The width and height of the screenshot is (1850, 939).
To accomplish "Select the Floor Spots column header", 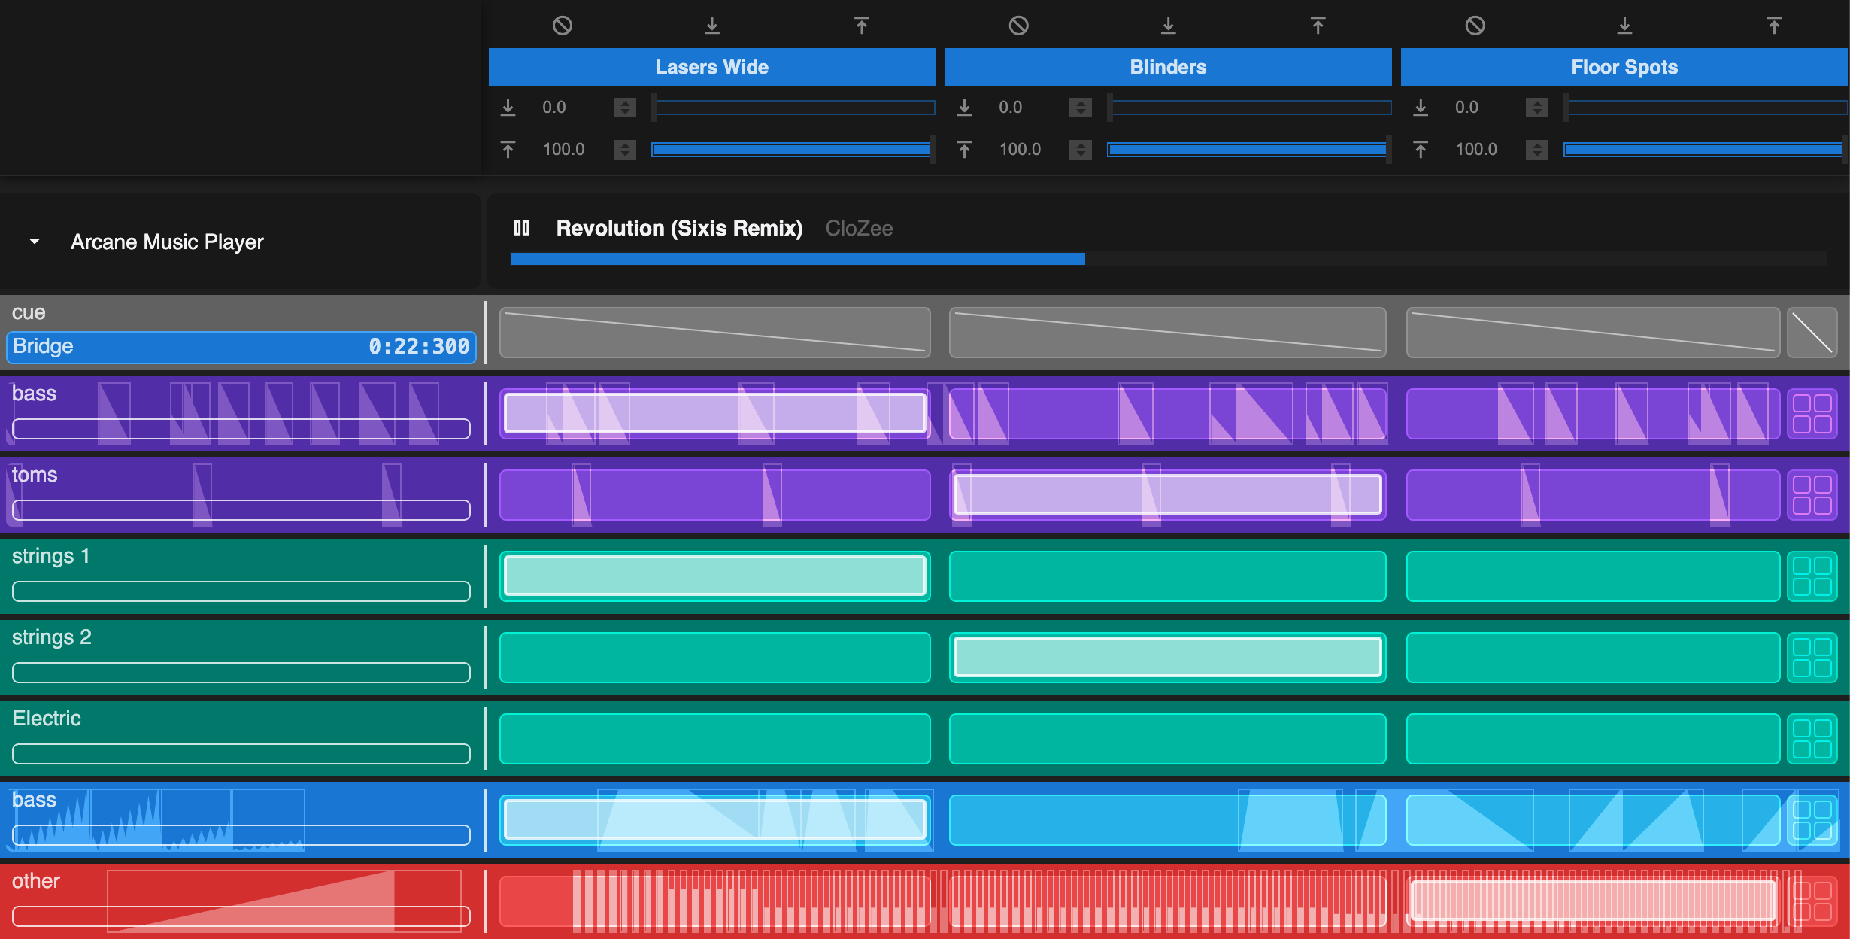I will click(1624, 67).
